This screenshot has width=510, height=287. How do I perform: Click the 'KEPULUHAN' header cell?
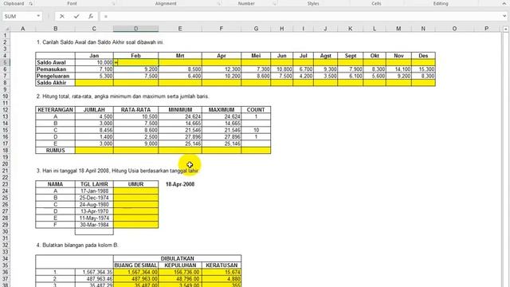[x=180, y=265]
